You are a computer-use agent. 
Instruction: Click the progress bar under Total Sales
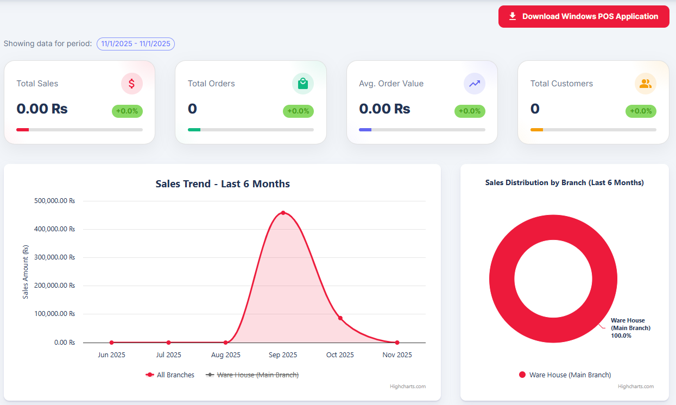coord(79,129)
